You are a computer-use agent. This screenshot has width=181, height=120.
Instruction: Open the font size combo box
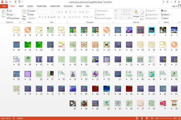(55, 12)
